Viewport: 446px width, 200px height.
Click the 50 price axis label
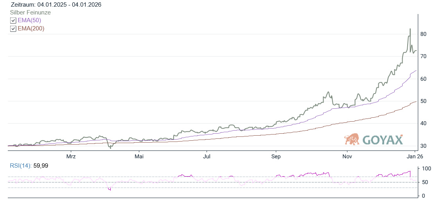pyautogui.click(x=423, y=101)
